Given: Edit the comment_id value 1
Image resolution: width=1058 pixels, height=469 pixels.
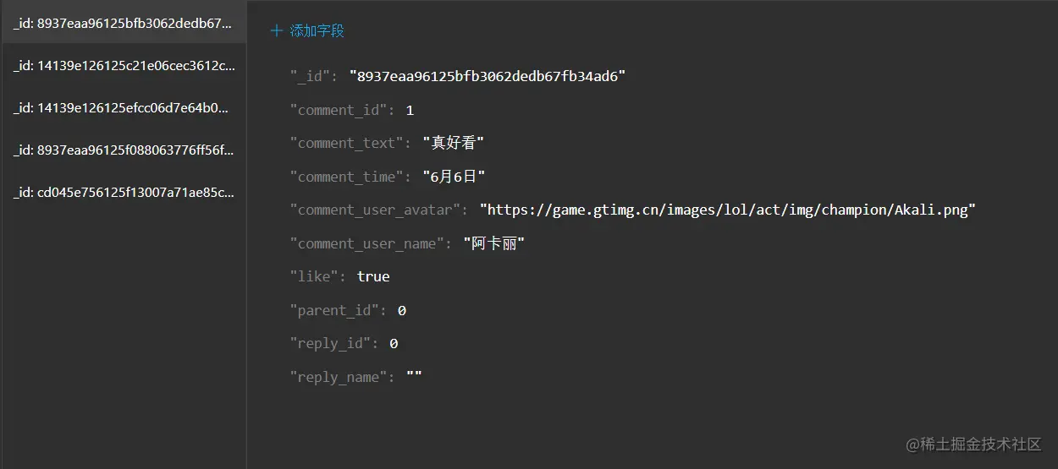Looking at the screenshot, I should click(x=410, y=110).
